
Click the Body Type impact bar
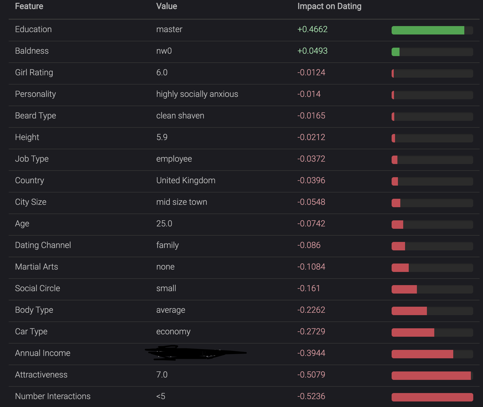click(432, 311)
